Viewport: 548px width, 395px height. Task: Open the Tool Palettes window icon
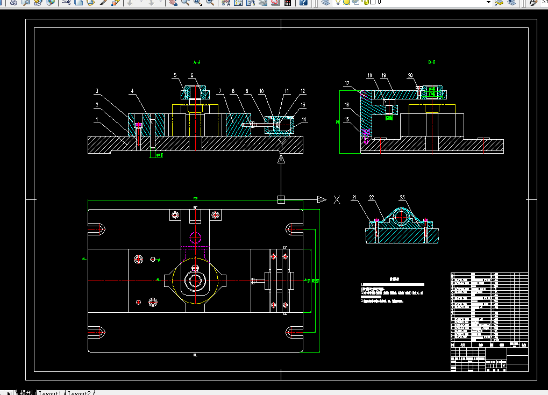(x=251, y=2)
